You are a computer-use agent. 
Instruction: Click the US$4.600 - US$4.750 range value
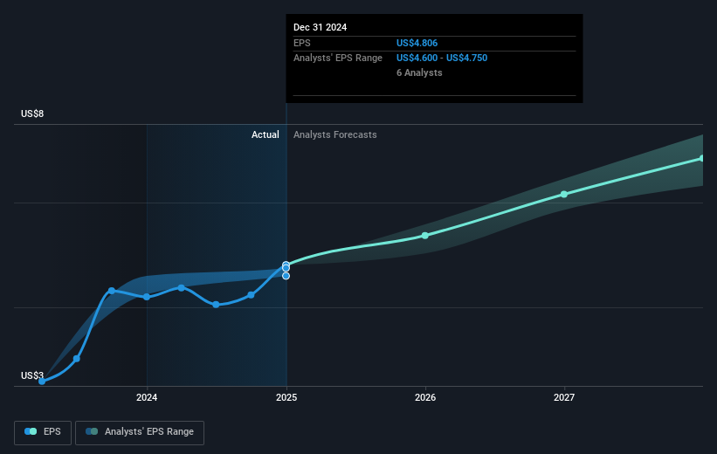tap(442, 58)
